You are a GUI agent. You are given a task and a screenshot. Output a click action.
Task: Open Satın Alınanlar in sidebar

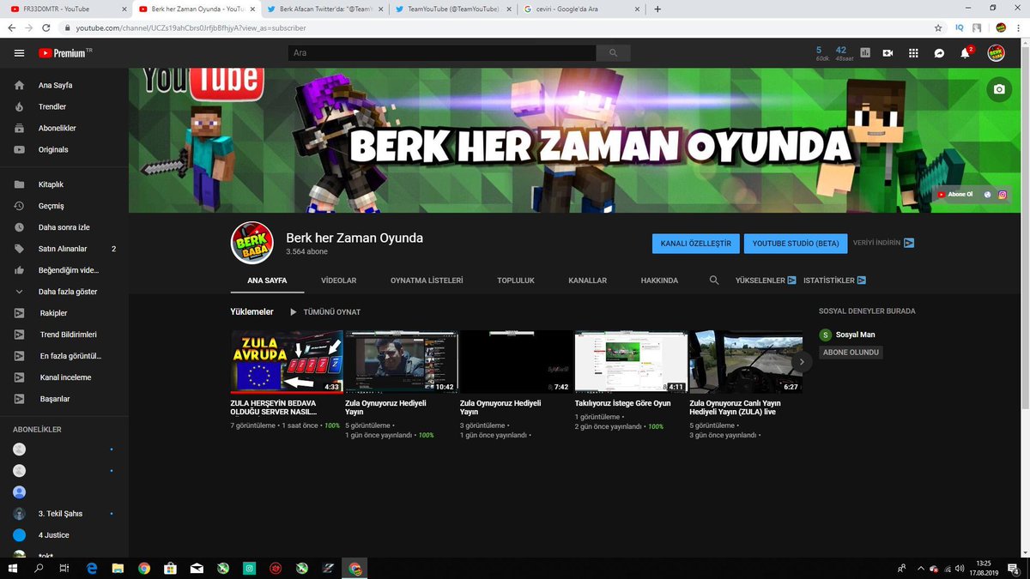pos(64,249)
